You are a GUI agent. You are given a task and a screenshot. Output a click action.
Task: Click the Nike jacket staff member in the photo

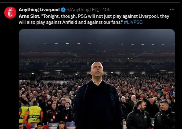(139, 115)
